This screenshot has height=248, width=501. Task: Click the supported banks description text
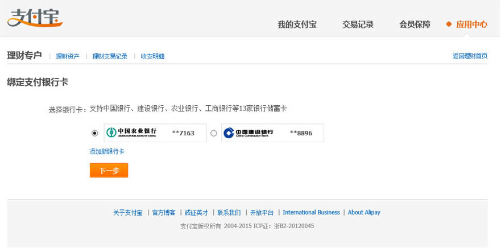pyautogui.click(x=188, y=109)
